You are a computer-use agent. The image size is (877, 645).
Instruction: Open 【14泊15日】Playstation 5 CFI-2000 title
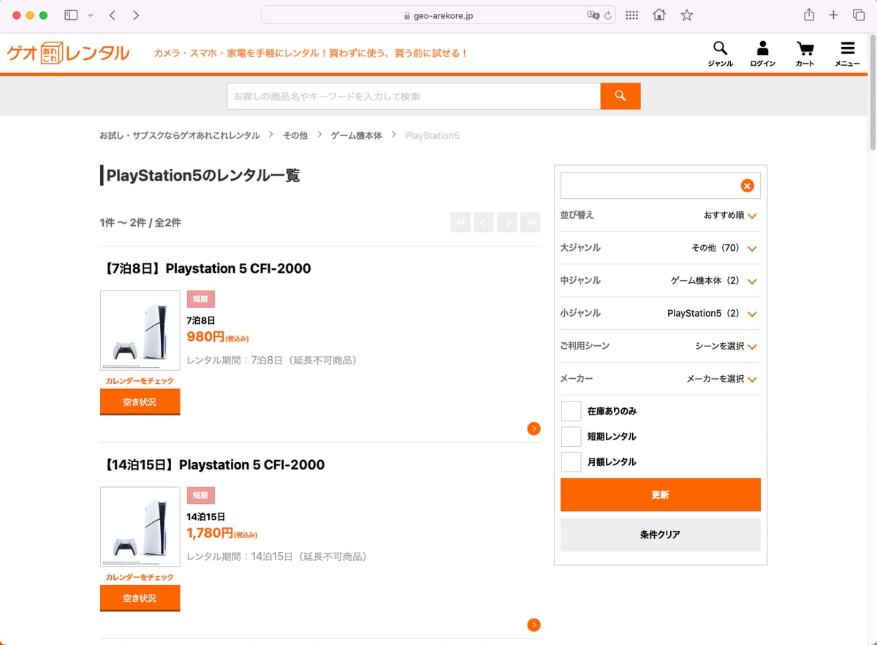[x=212, y=464]
